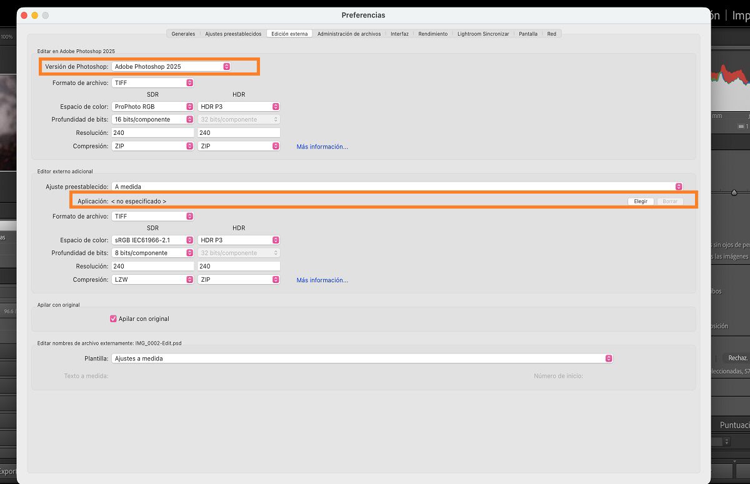The image size is (750, 484).
Task: Open the Rendimiento tab
Action: 433,34
